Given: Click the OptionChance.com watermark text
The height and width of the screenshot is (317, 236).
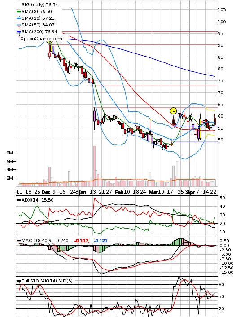Looking at the screenshot, I should click(x=41, y=39).
